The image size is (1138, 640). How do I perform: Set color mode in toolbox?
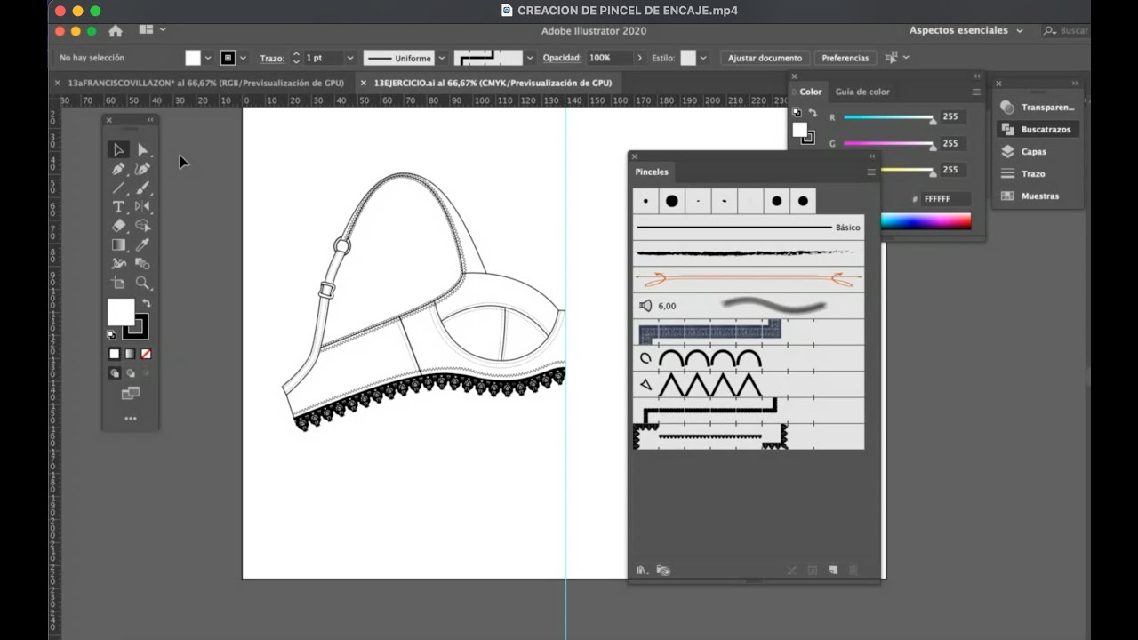tap(115, 354)
